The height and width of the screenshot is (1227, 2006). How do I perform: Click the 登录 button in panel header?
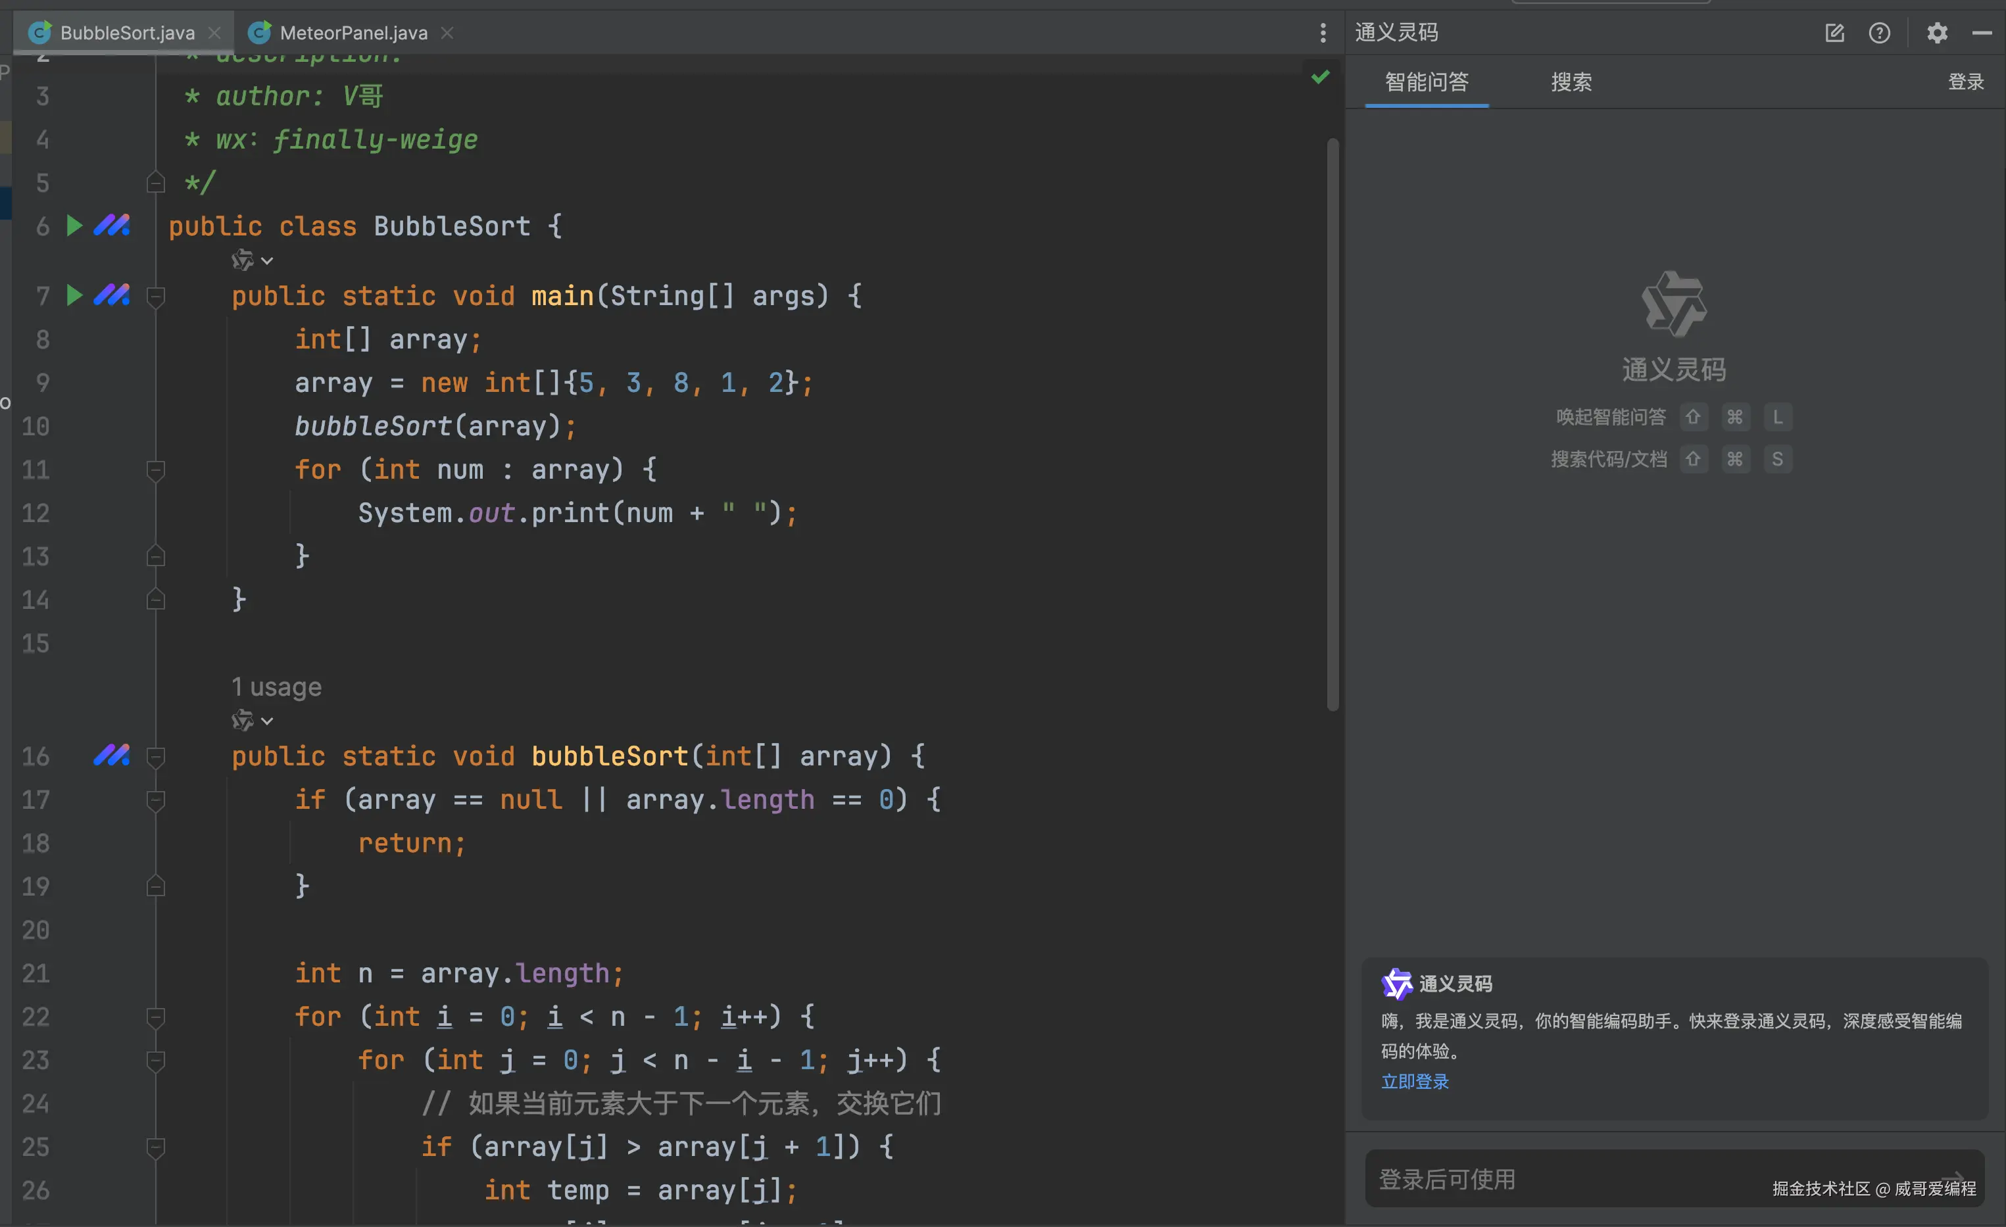[x=1965, y=82]
